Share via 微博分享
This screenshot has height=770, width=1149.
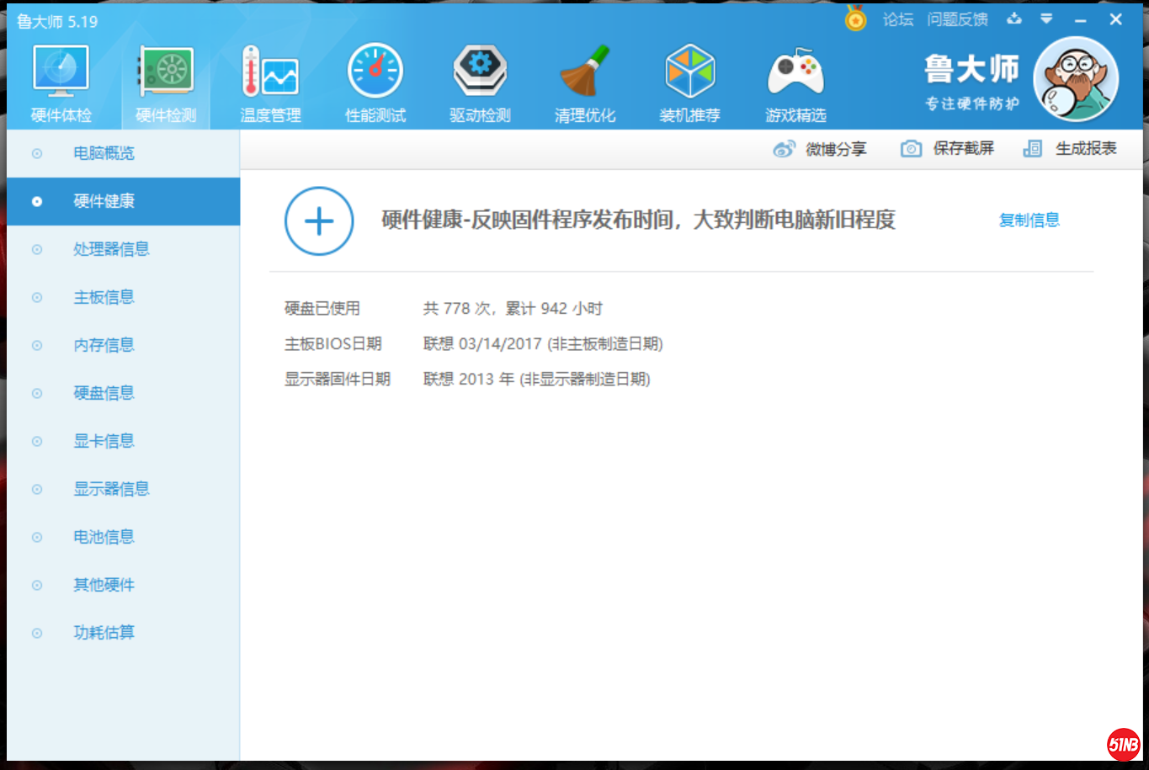[820, 149]
